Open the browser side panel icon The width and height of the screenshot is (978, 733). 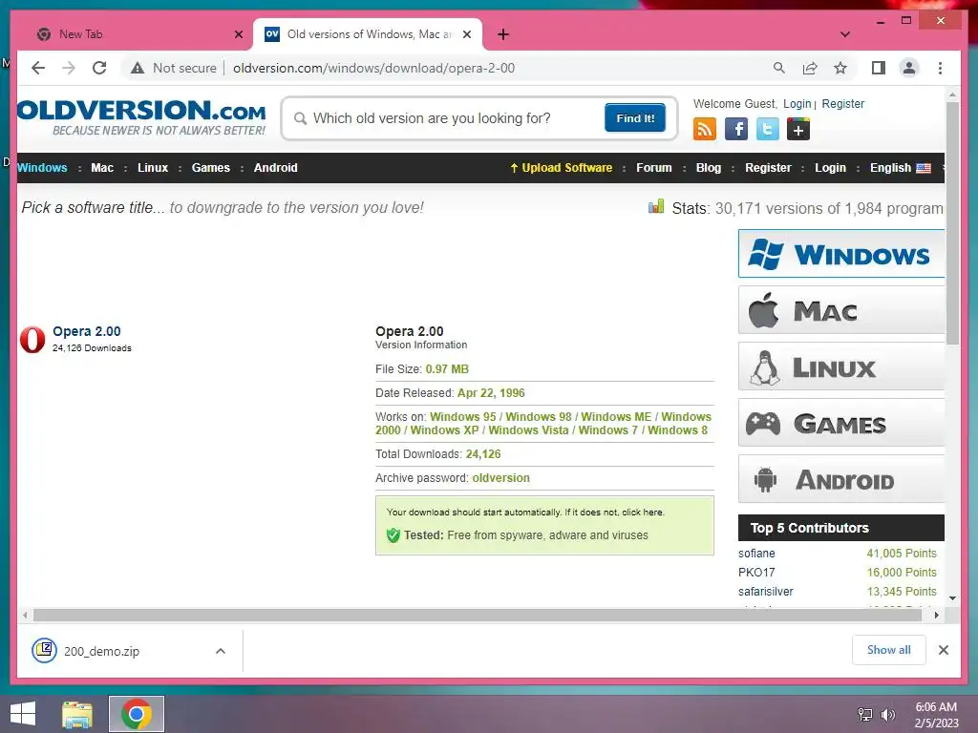[879, 68]
